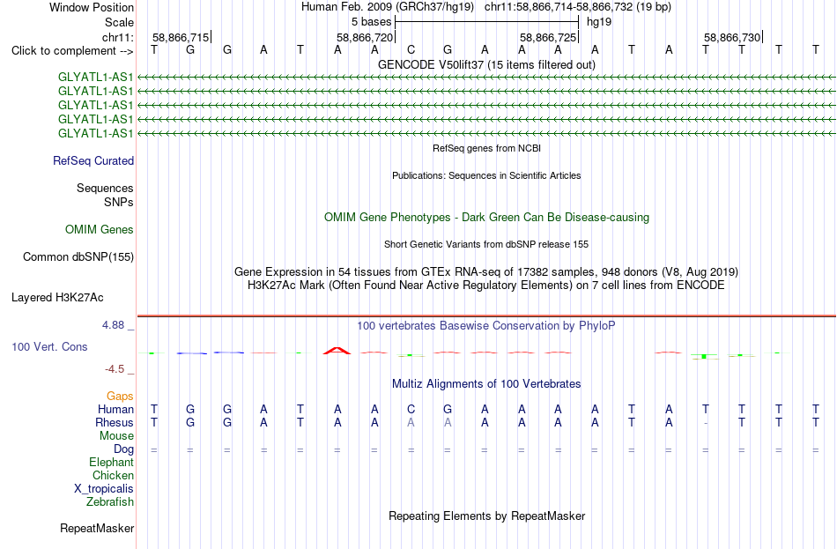Image resolution: width=837 pixels, height=549 pixels.
Task: Click the Scale label in the side panel
Action: click(x=120, y=22)
